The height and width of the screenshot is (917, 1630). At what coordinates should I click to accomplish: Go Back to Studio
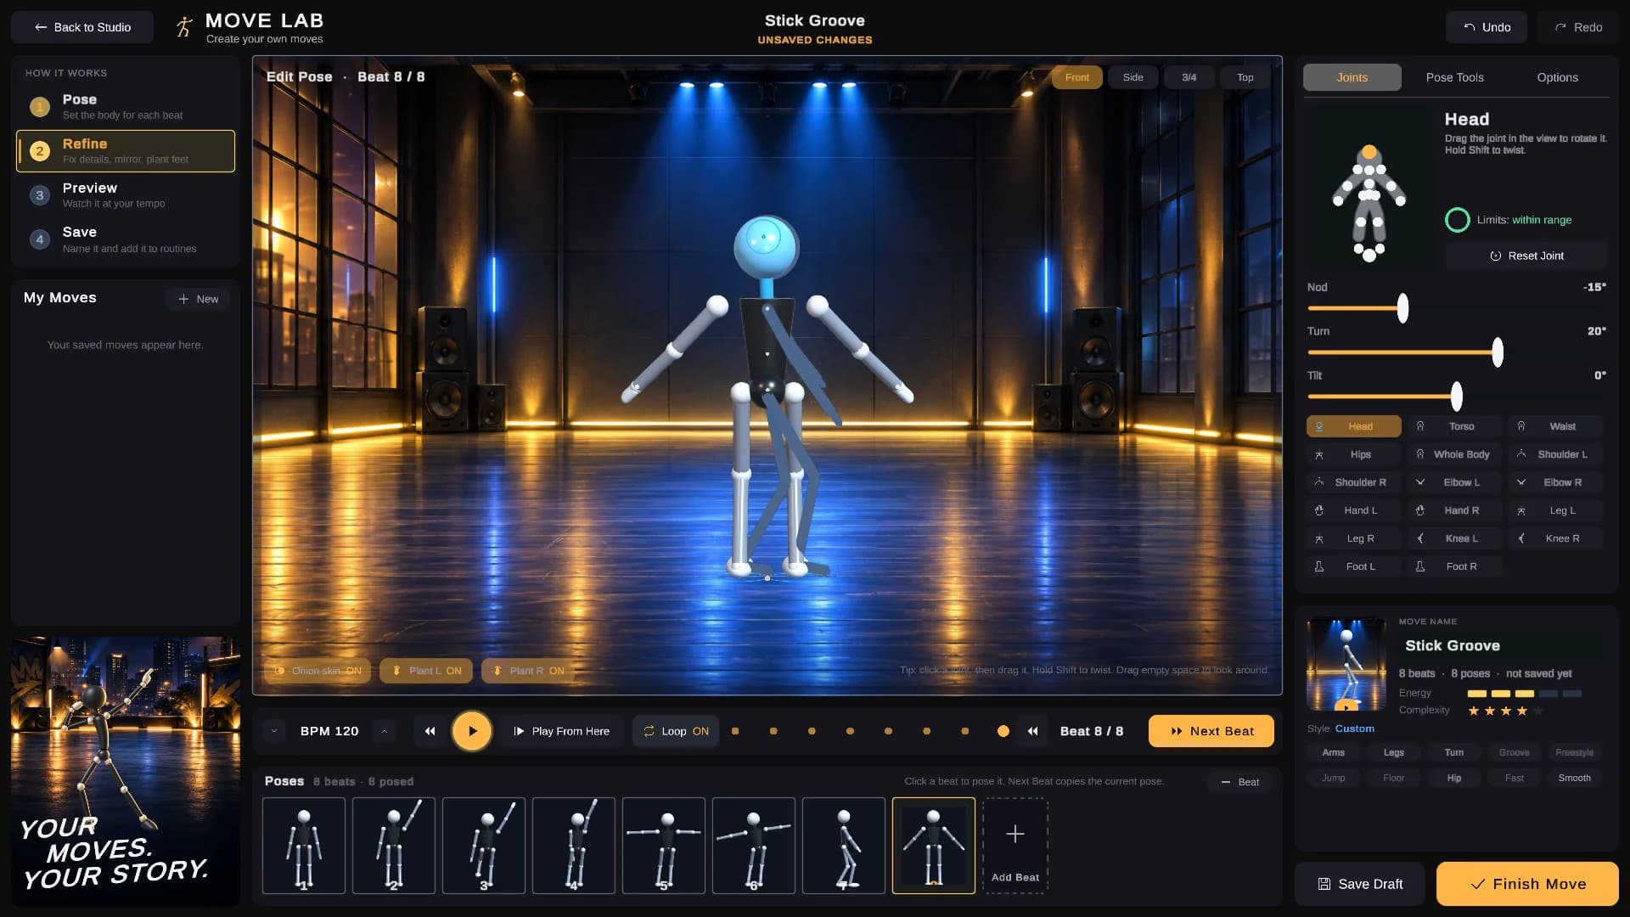pyautogui.click(x=82, y=27)
